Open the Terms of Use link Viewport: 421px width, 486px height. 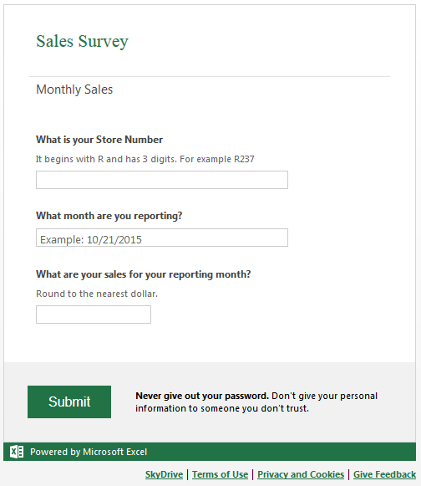pos(220,474)
